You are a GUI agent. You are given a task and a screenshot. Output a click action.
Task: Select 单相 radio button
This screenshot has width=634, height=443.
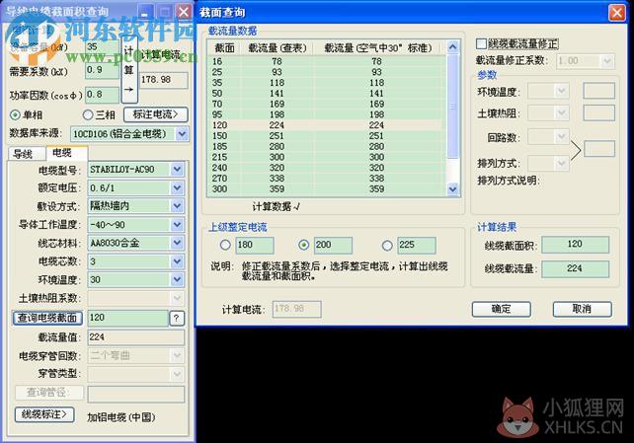pyautogui.click(x=15, y=115)
